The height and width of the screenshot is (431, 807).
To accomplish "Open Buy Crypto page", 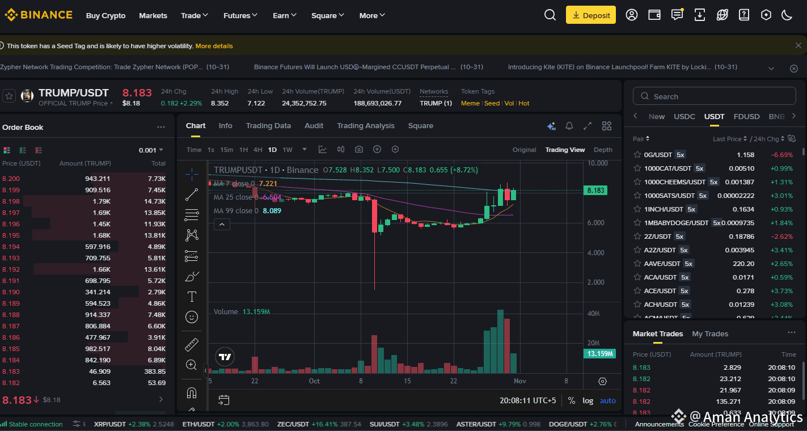I will pyautogui.click(x=106, y=15).
